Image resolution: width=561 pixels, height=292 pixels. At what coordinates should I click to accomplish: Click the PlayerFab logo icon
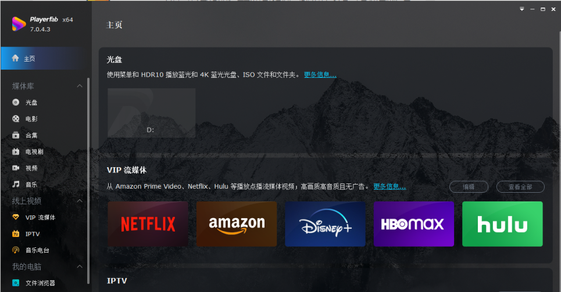tap(19, 24)
